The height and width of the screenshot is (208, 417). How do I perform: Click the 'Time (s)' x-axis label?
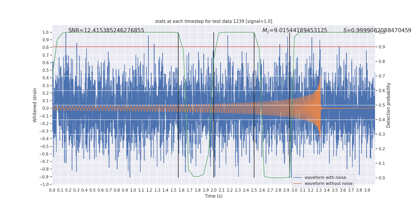tap(213, 196)
